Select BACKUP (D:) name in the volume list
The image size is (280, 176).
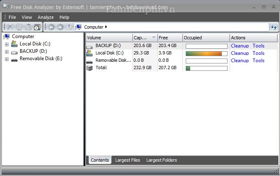(108, 46)
